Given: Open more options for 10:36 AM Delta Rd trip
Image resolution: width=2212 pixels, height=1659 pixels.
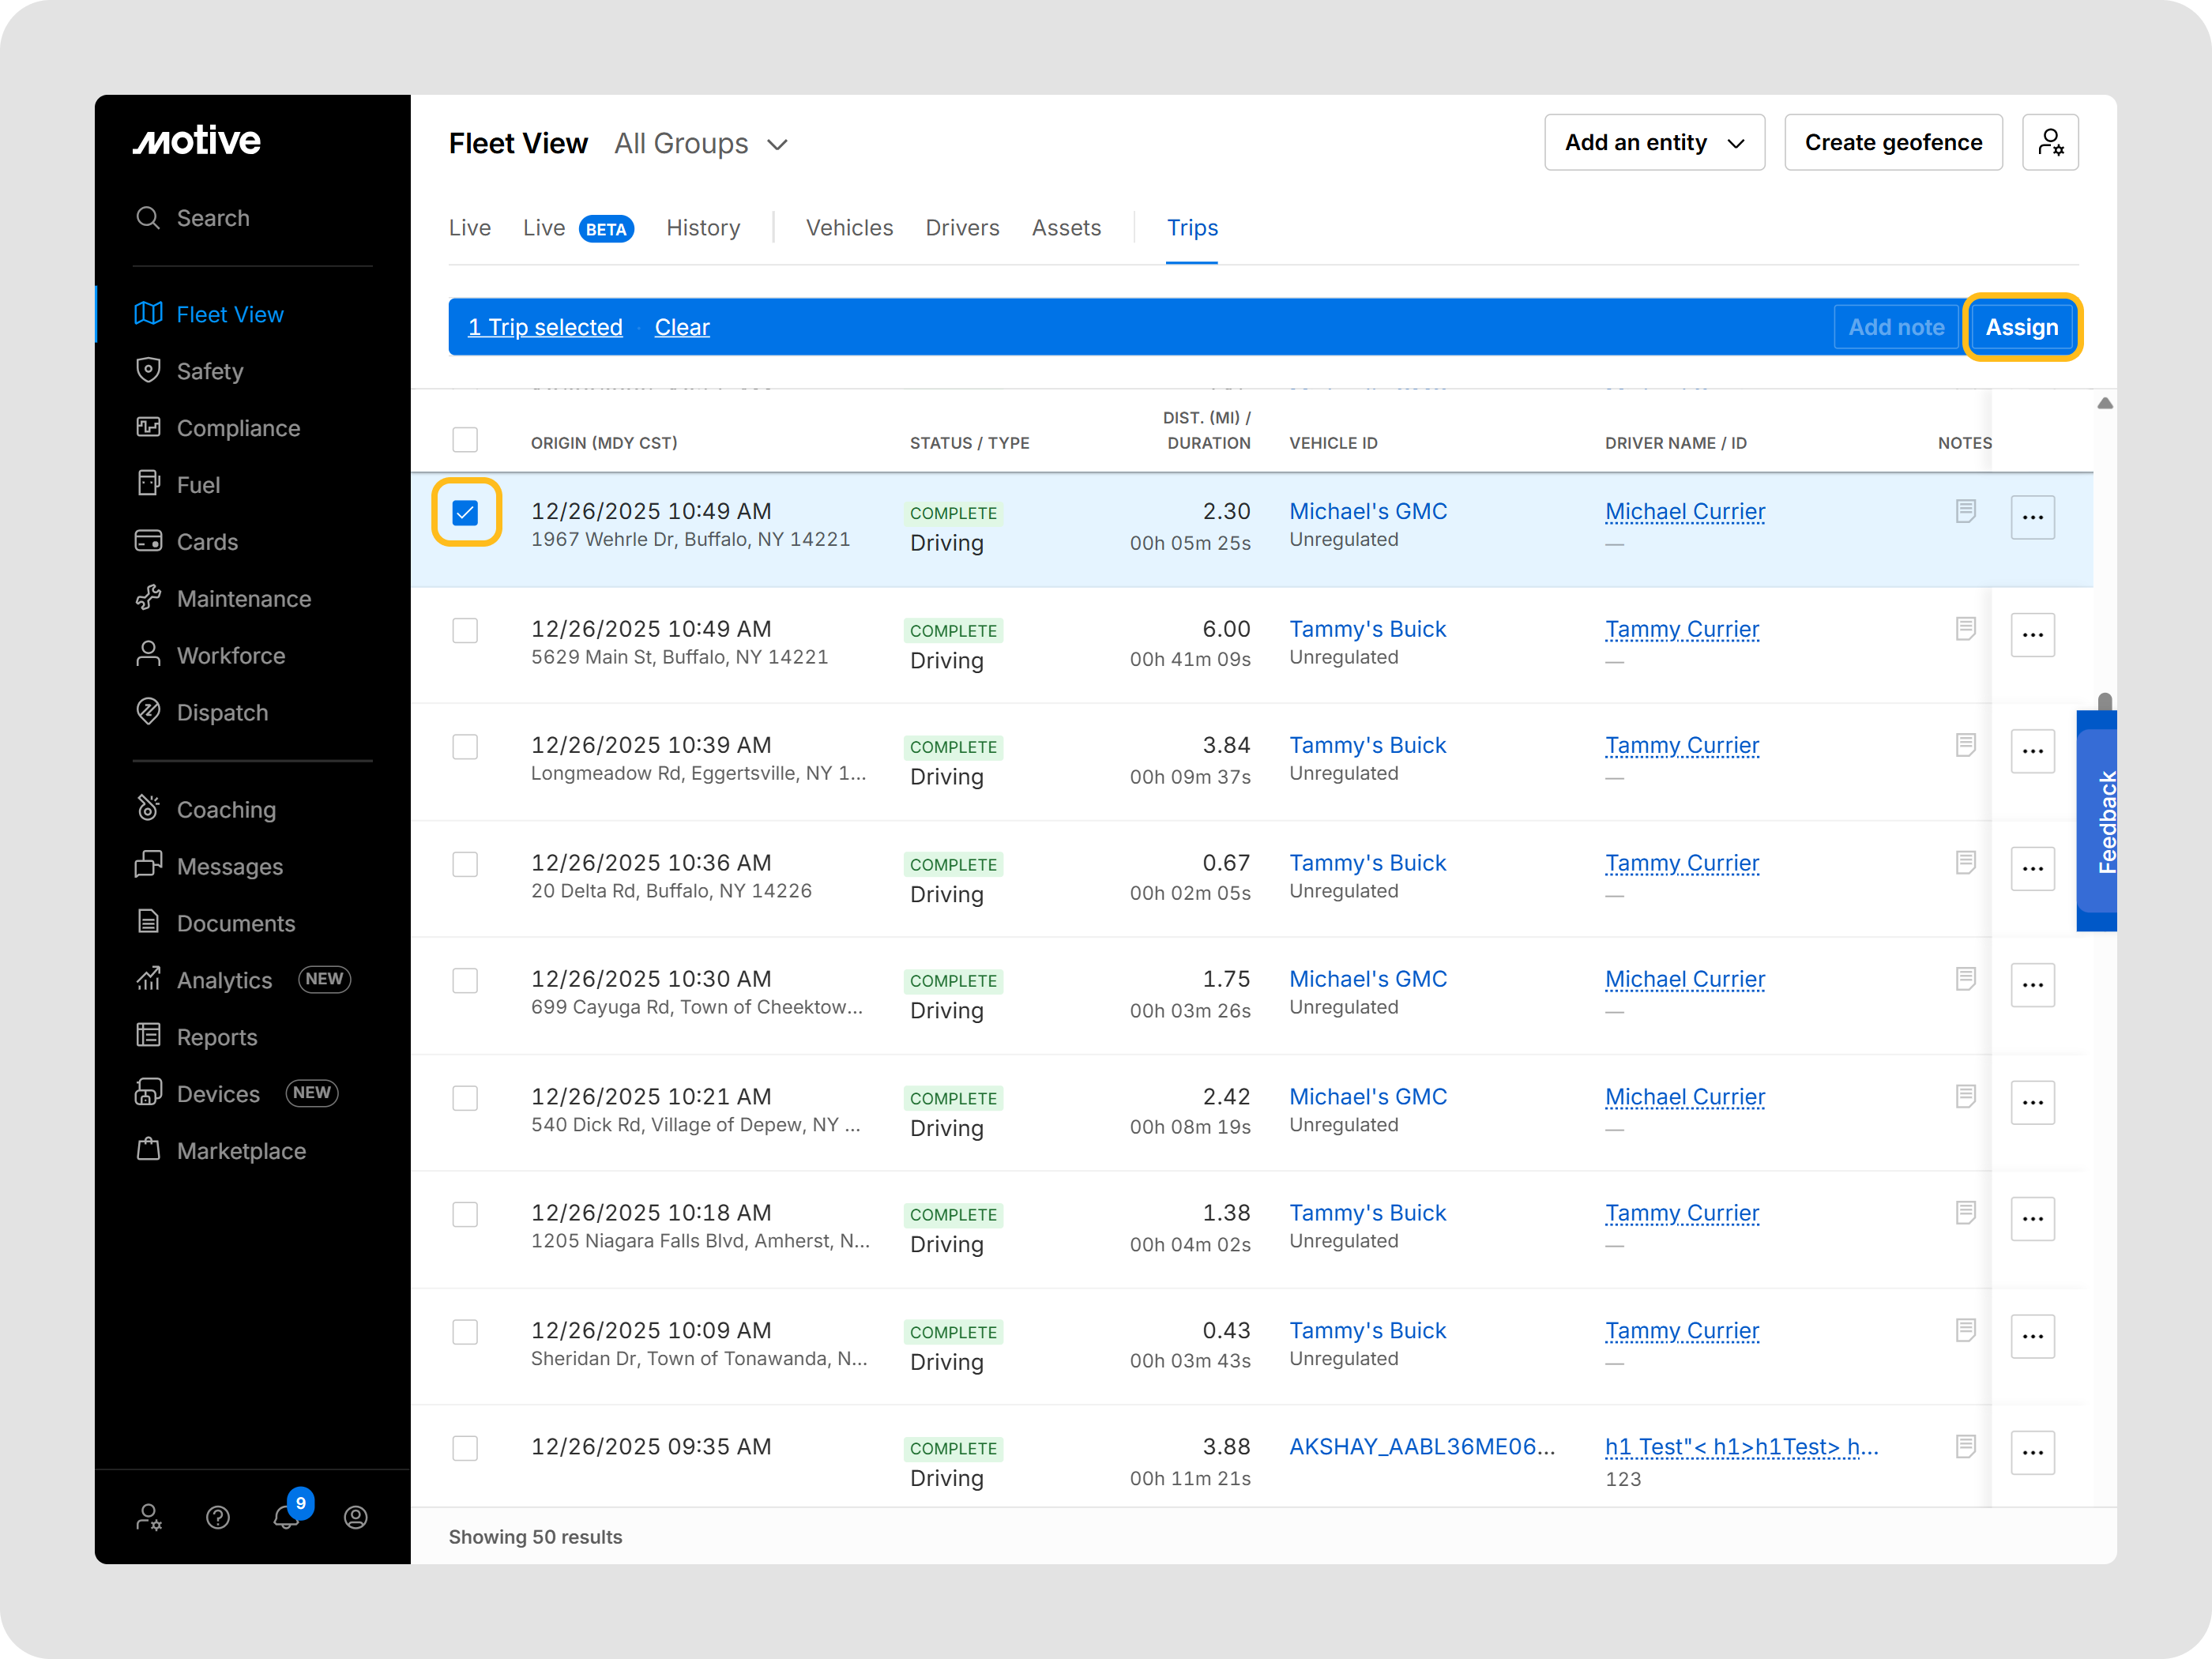Looking at the screenshot, I should 2032,868.
